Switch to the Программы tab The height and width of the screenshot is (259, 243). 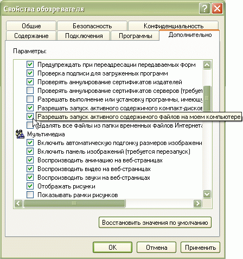[135, 36]
